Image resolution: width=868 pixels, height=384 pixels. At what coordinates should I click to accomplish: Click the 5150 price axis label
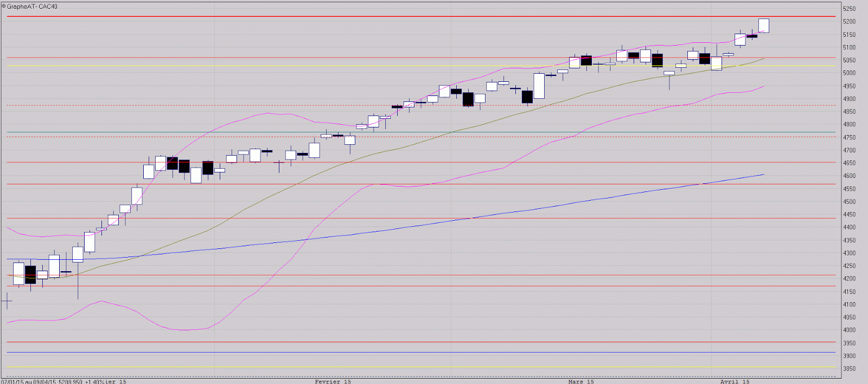[x=849, y=35]
